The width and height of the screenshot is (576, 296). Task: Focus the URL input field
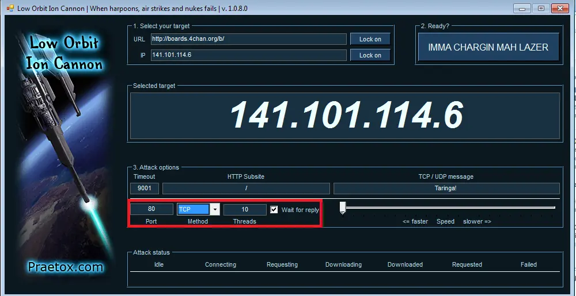tap(248, 39)
